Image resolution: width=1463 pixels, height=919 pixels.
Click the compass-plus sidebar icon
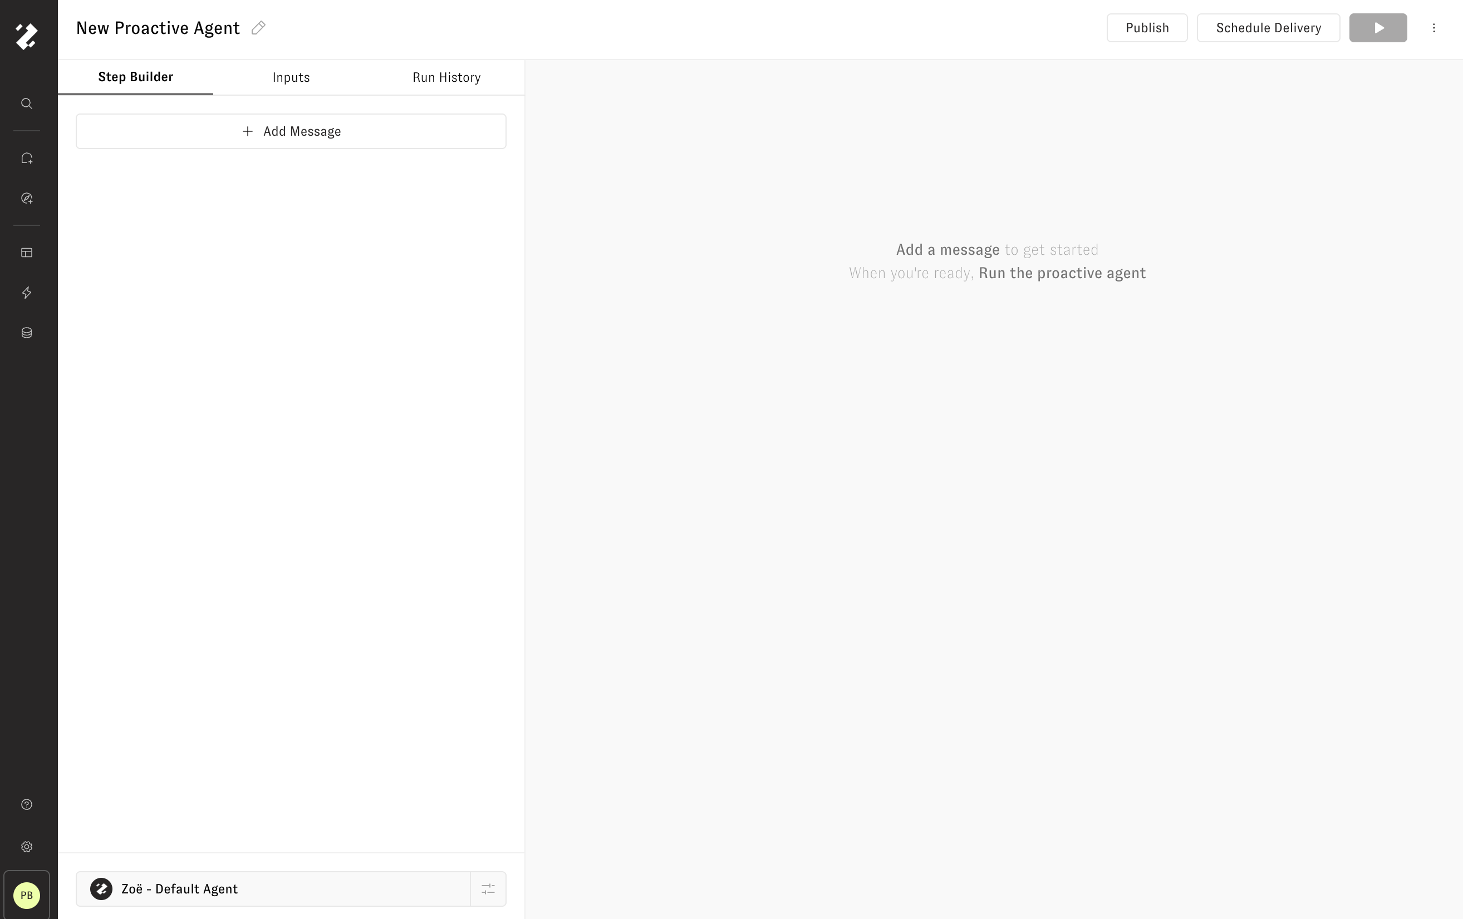coord(27,199)
